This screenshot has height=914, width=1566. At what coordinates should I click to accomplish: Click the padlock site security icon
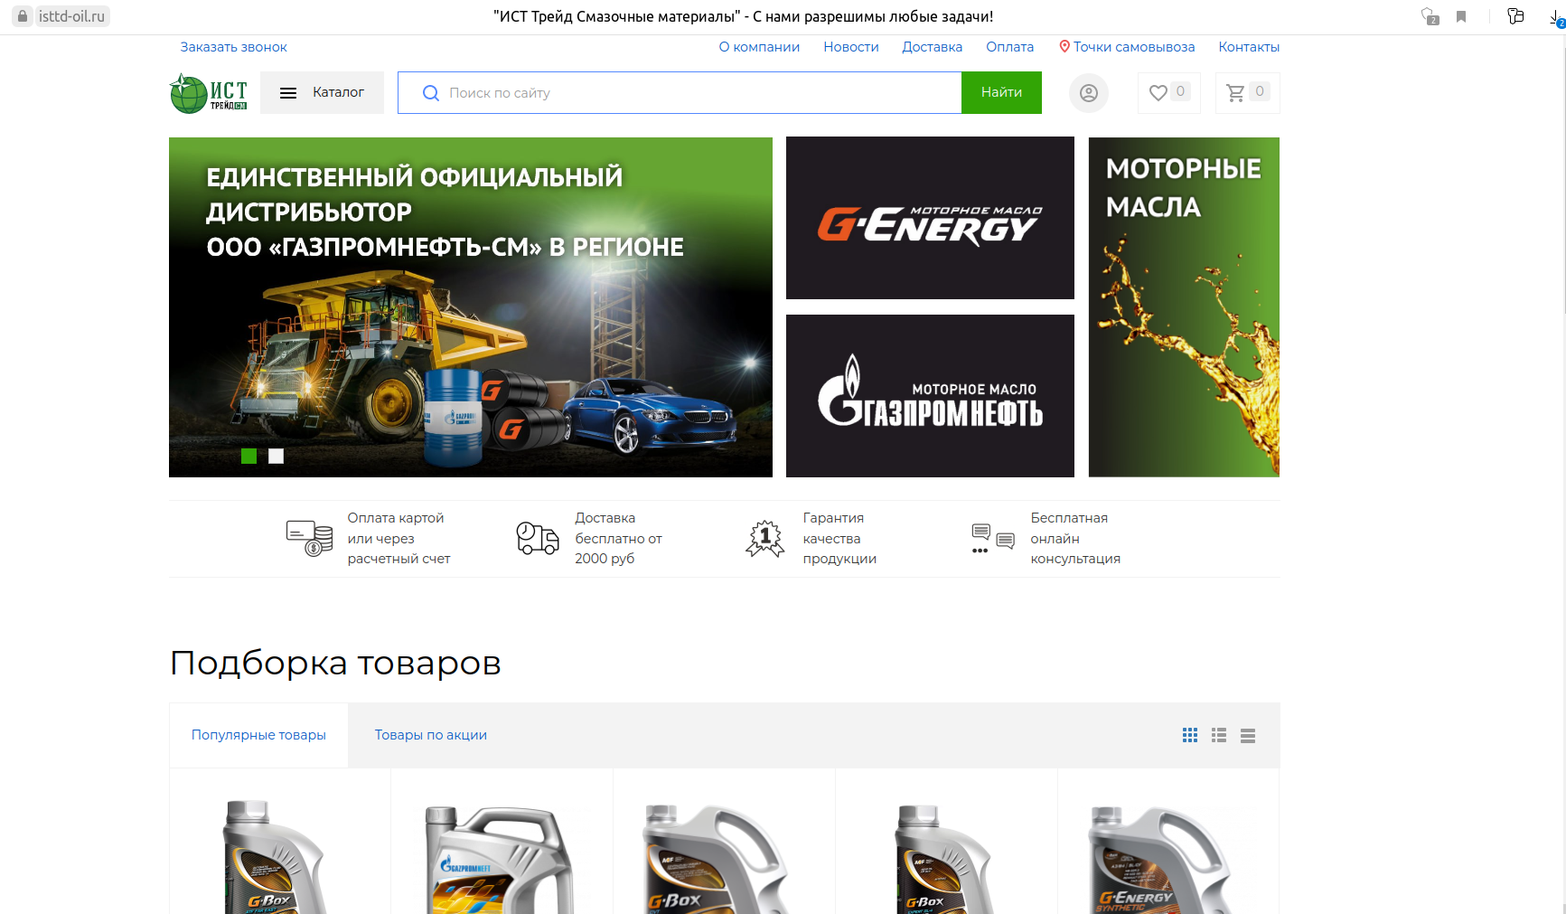coord(23,16)
